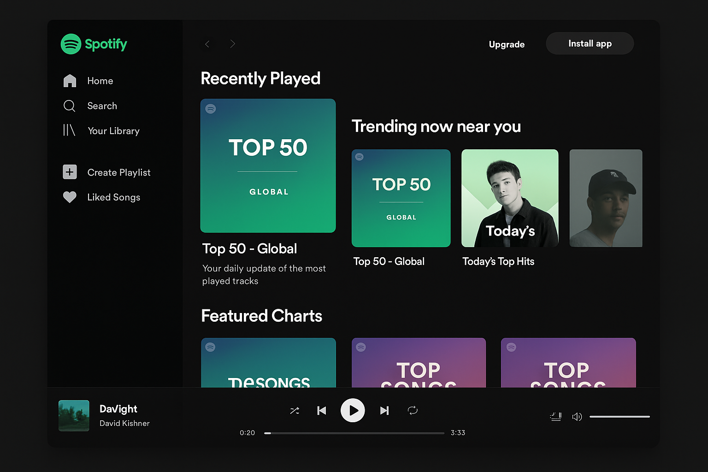Open Today's Top Hits cover
The width and height of the screenshot is (708, 472).
(x=510, y=198)
